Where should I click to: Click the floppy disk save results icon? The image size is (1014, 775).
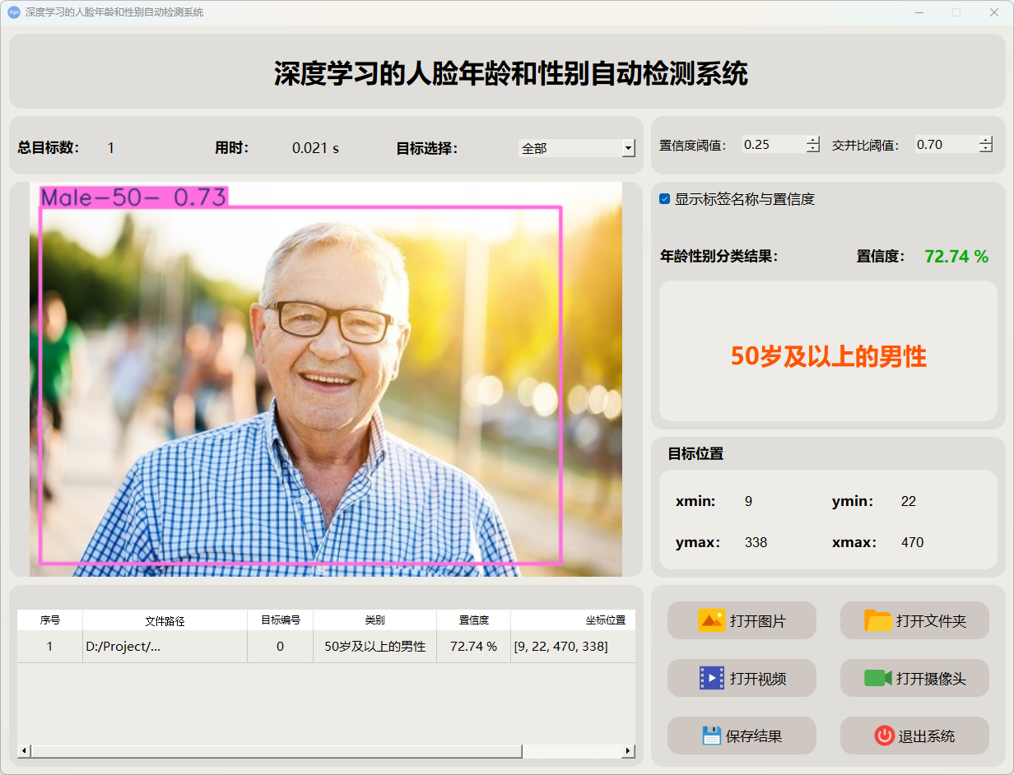(711, 736)
